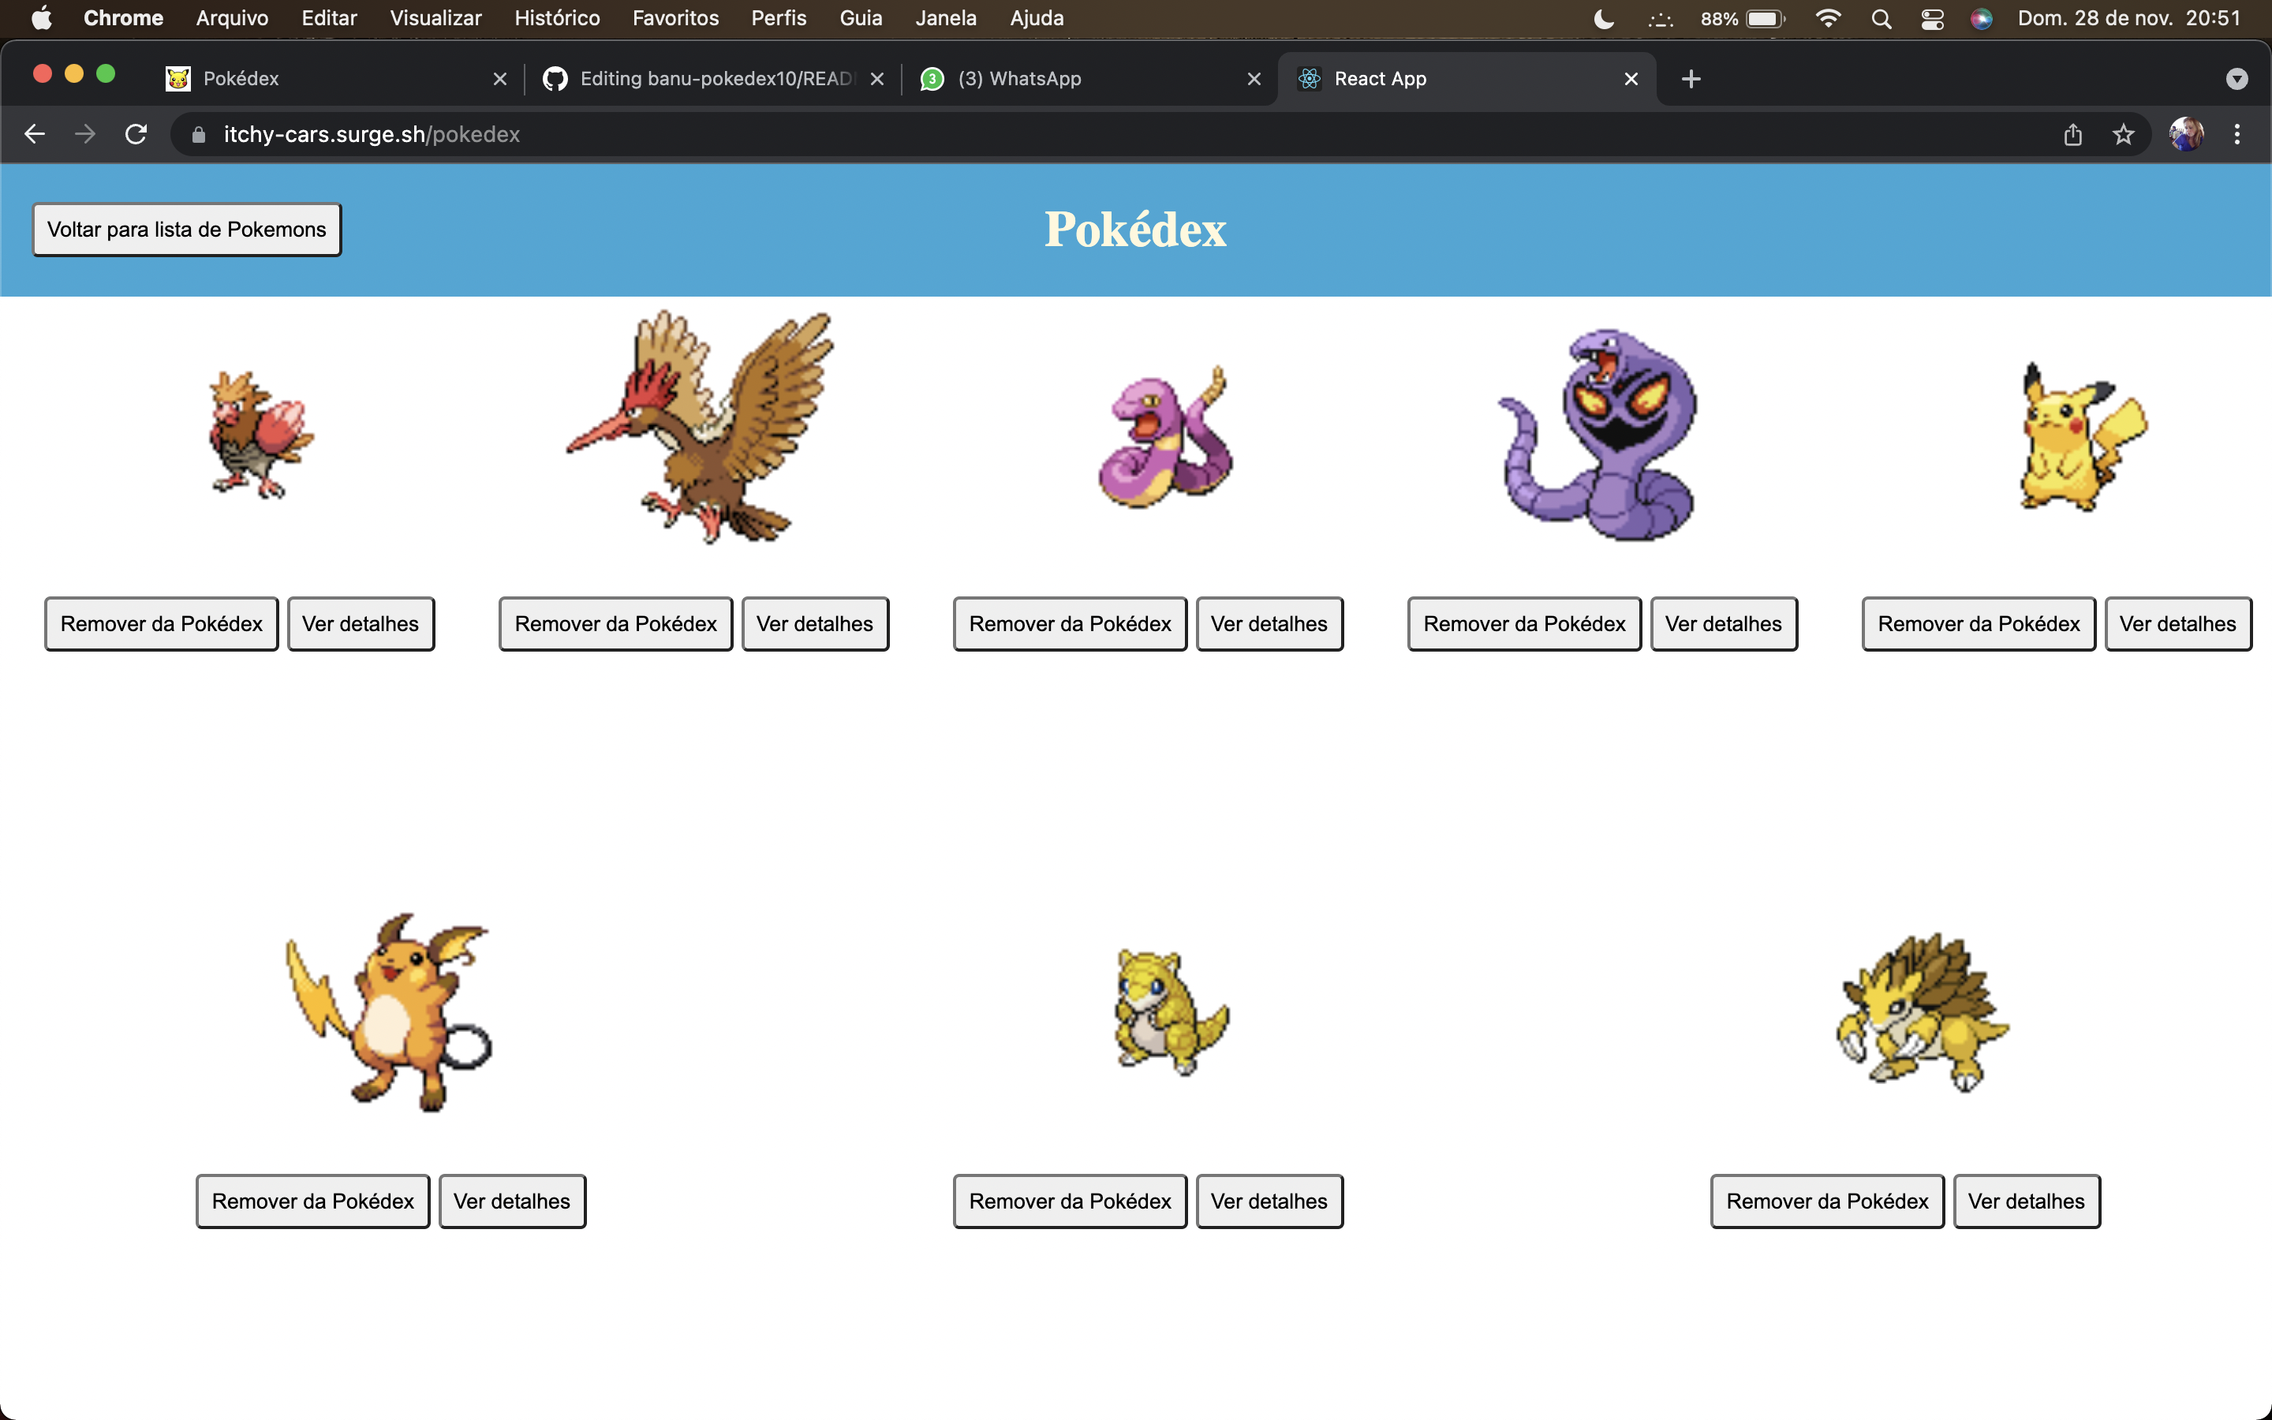Open the share options via the share icon

pyautogui.click(x=2074, y=134)
